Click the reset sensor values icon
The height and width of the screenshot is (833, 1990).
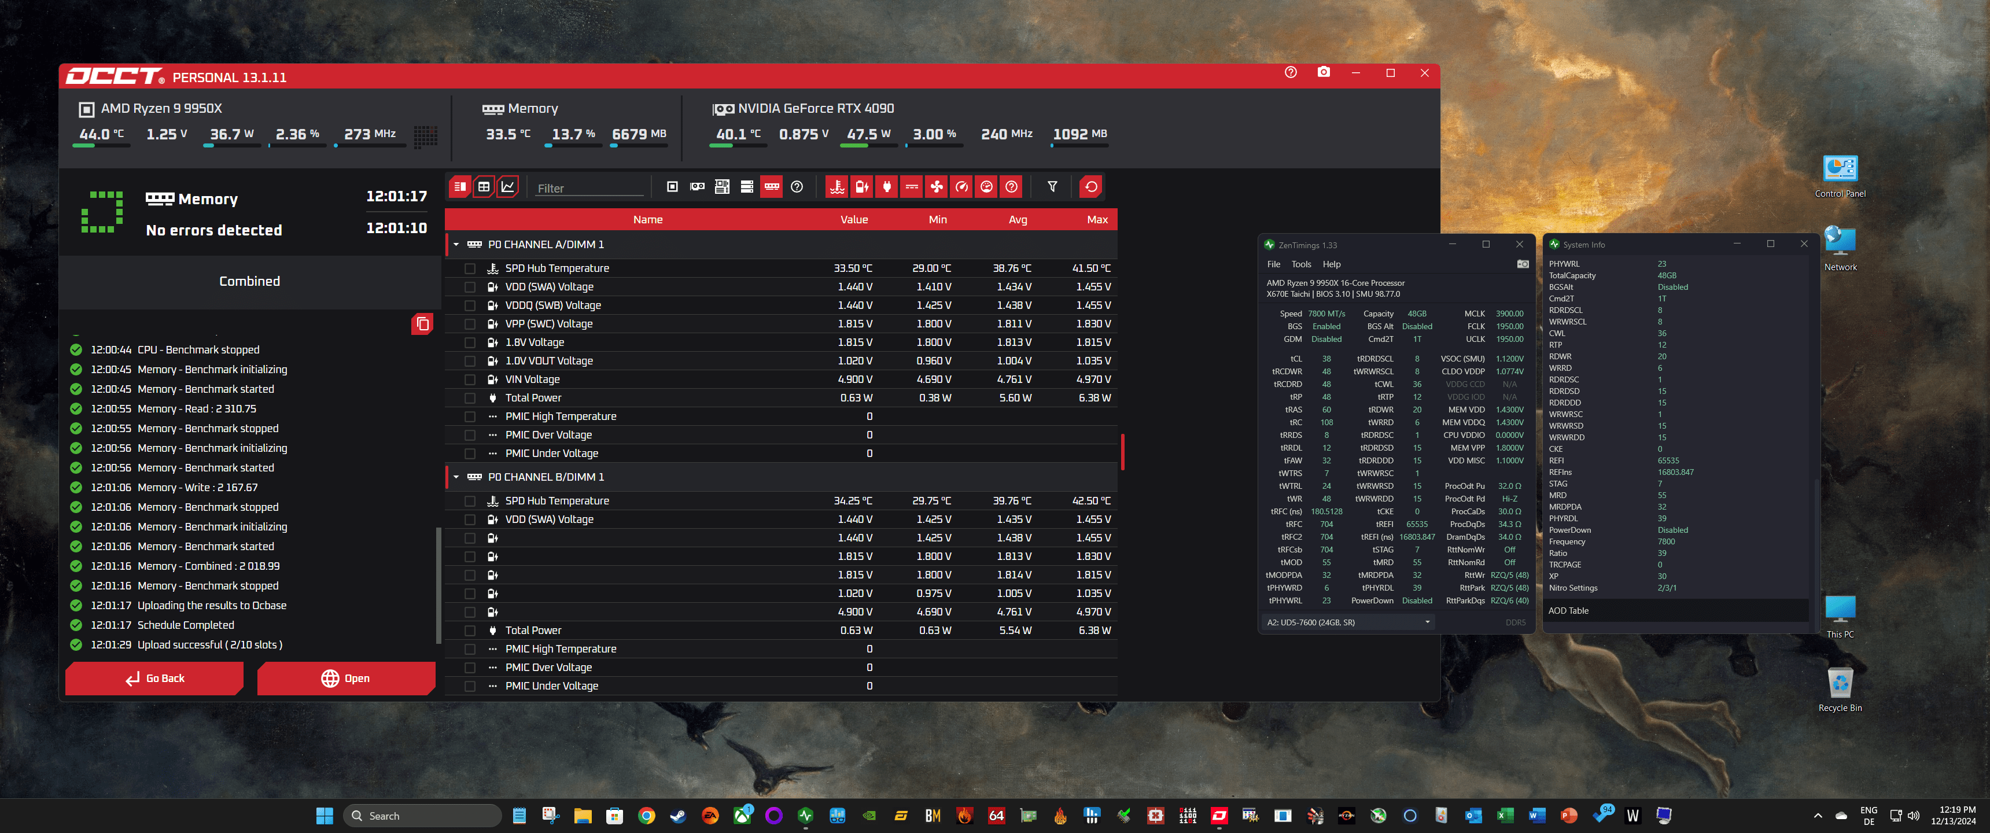point(1091,187)
